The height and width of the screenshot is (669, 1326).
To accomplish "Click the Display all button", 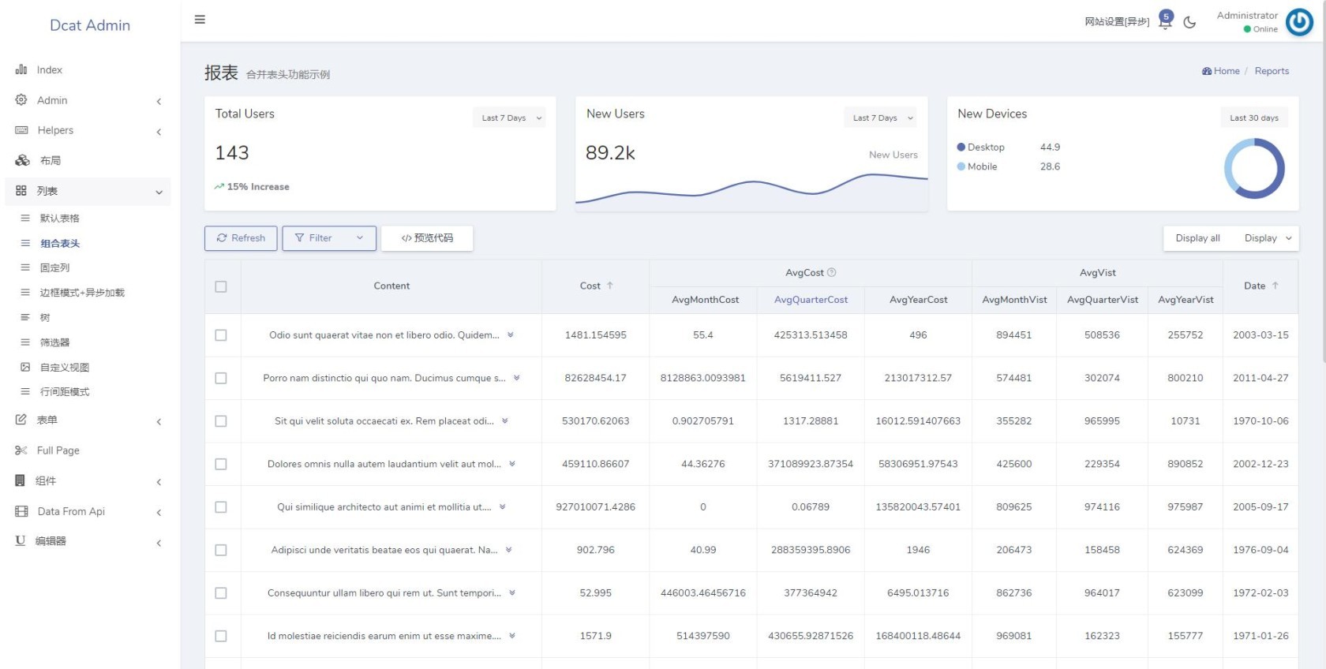I will (1197, 238).
